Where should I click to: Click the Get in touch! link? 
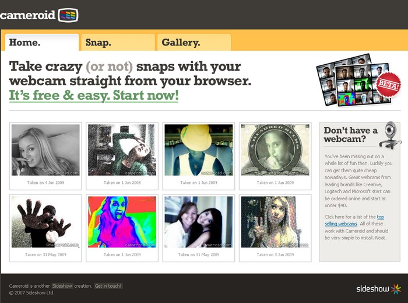pos(108,285)
